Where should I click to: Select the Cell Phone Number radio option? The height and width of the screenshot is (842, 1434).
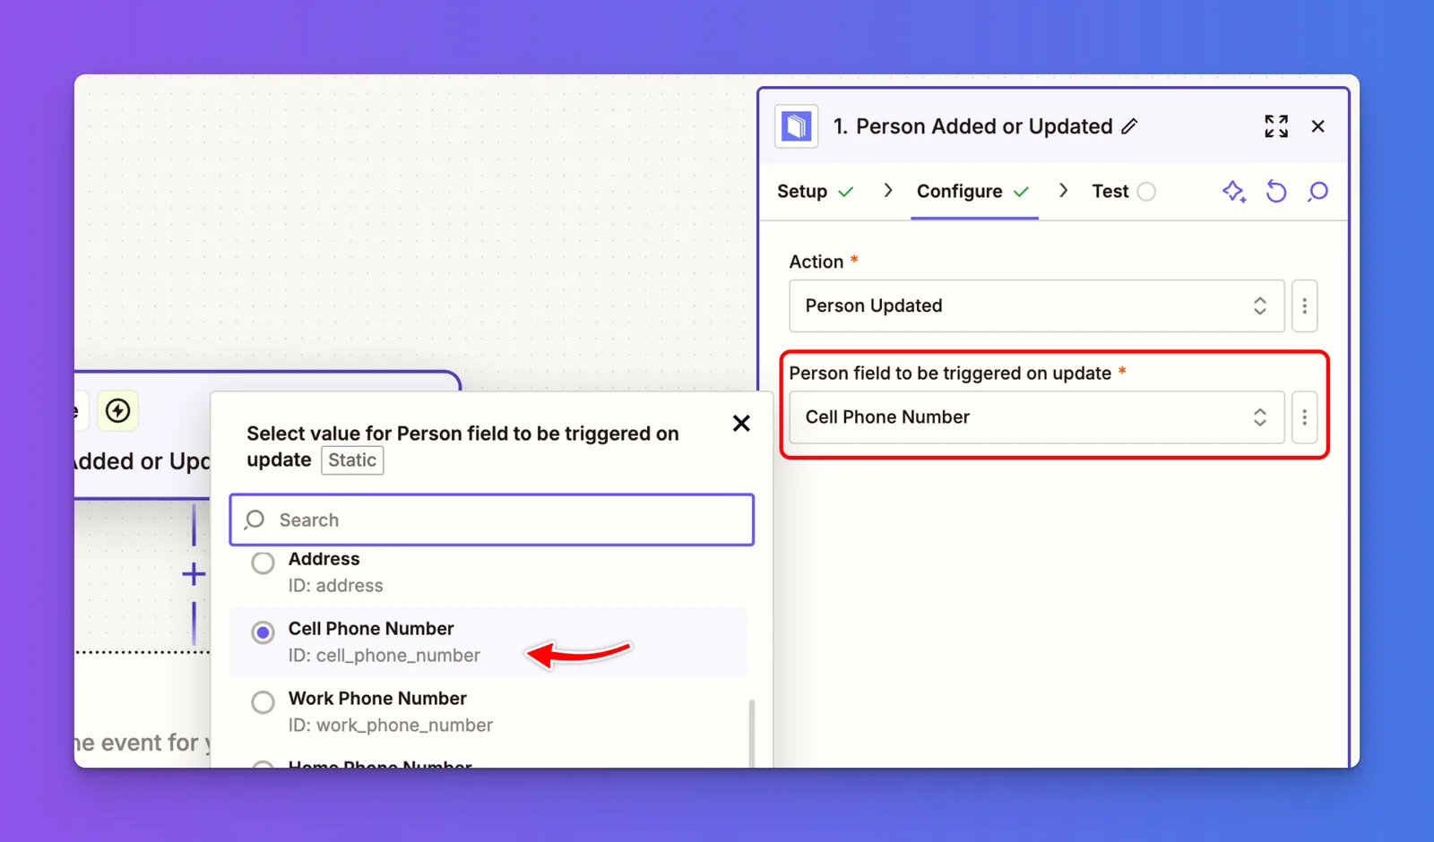[263, 632]
